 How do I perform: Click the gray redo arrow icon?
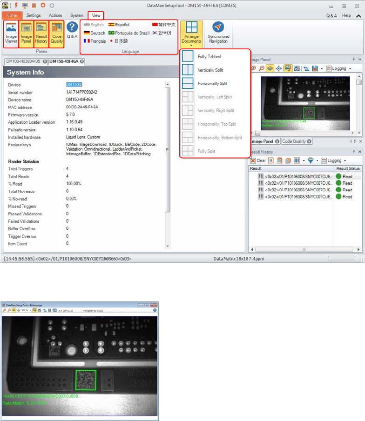click(x=52, y=6)
